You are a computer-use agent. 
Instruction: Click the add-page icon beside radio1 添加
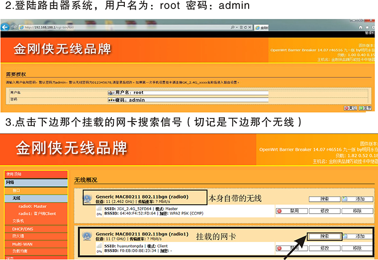pos(345,237)
